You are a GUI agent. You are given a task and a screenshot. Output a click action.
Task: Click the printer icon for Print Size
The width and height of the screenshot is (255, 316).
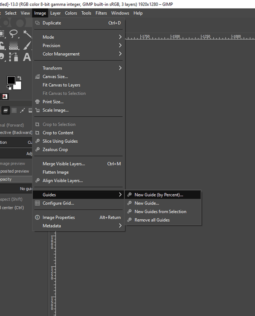coord(37,102)
